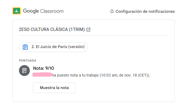Click the word Classroom in the header
Viewport: 183px width, 105px height.
(52, 11)
